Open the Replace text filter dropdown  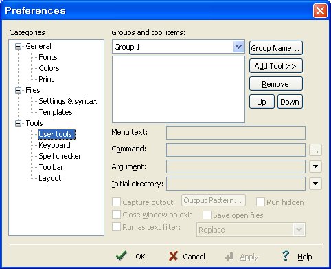[299, 230]
